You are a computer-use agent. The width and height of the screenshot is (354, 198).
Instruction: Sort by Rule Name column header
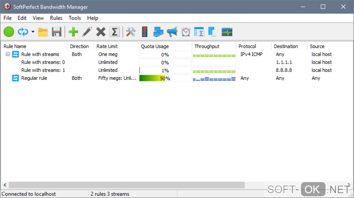pos(34,46)
